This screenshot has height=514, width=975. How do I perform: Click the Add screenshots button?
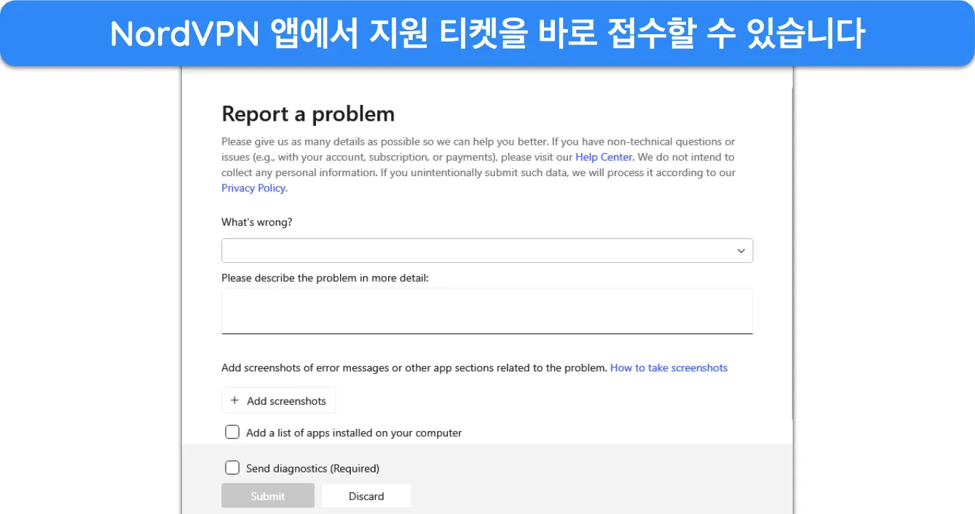[x=278, y=400]
